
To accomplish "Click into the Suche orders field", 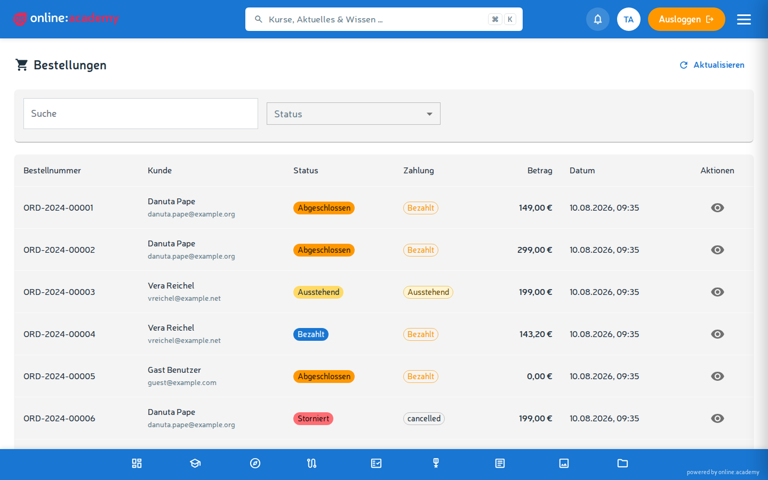I will tap(141, 114).
